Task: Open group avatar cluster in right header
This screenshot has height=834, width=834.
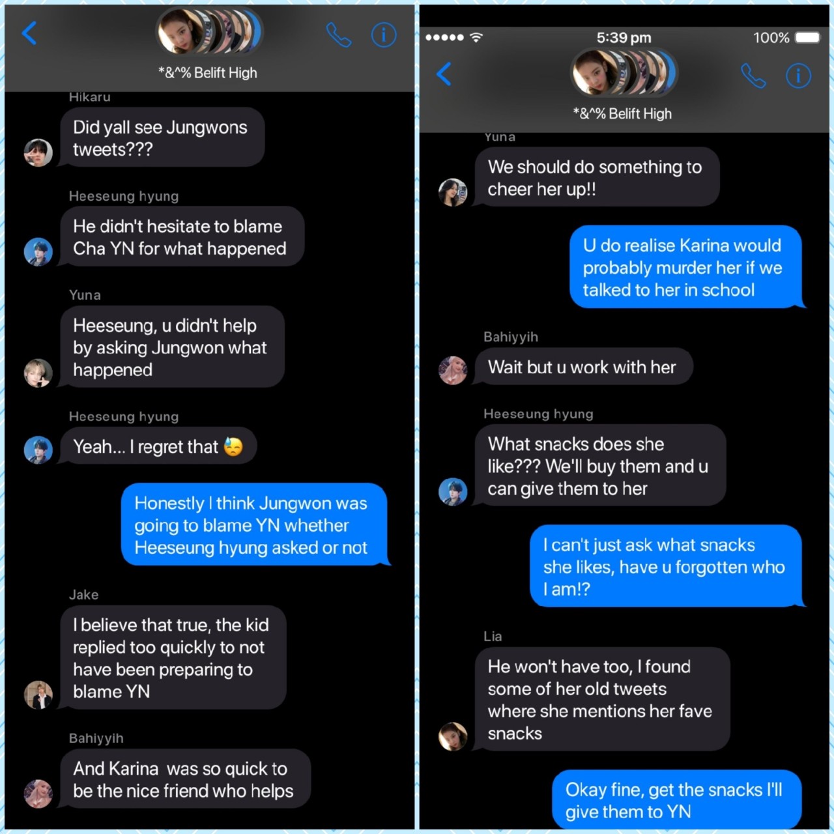Action: tap(624, 72)
